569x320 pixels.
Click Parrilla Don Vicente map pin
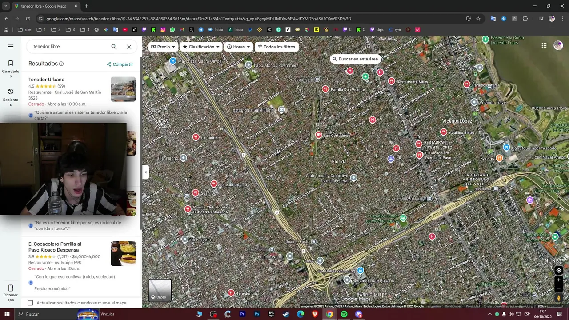click(325, 89)
